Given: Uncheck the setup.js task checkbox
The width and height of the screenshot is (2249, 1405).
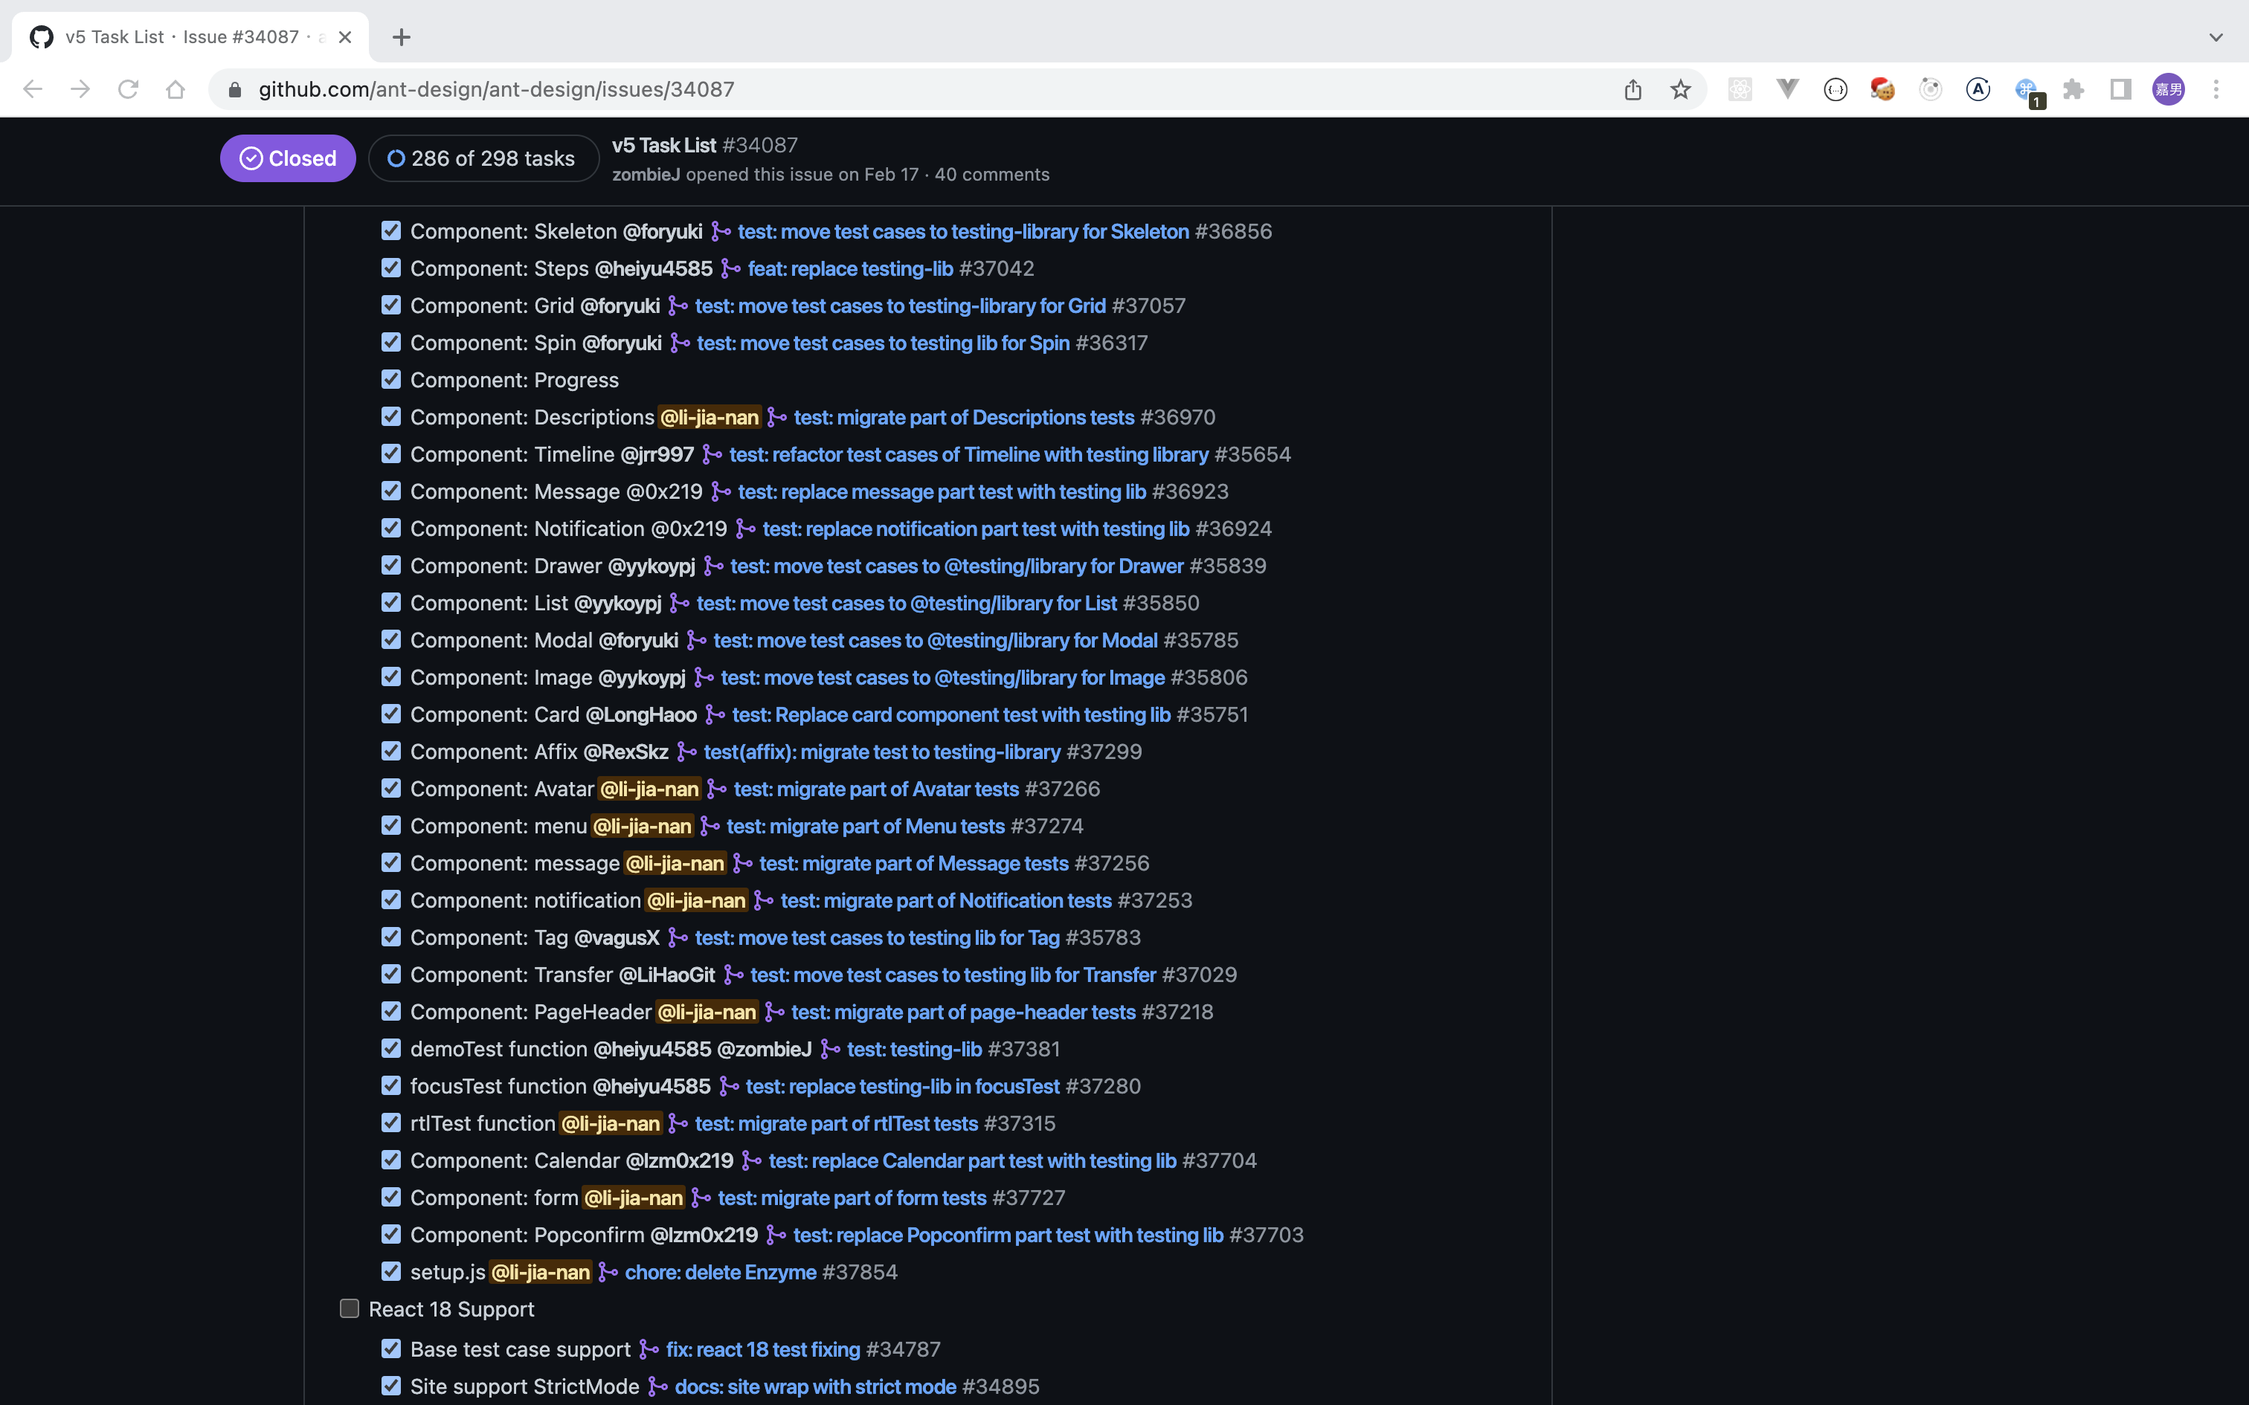Looking at the screenshot, I should pos(391,1271).
